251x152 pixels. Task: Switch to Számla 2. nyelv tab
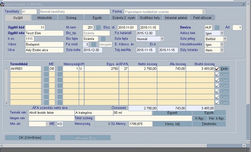tap(123, 18)
